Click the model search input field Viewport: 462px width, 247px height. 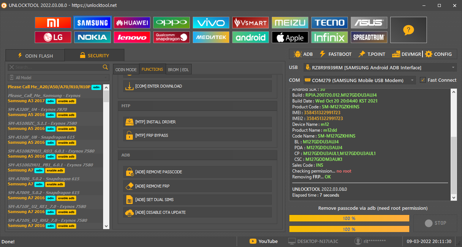tap(55, 67)
